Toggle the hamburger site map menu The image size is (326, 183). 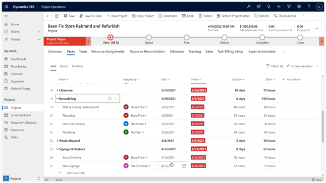tap(6, 16)
